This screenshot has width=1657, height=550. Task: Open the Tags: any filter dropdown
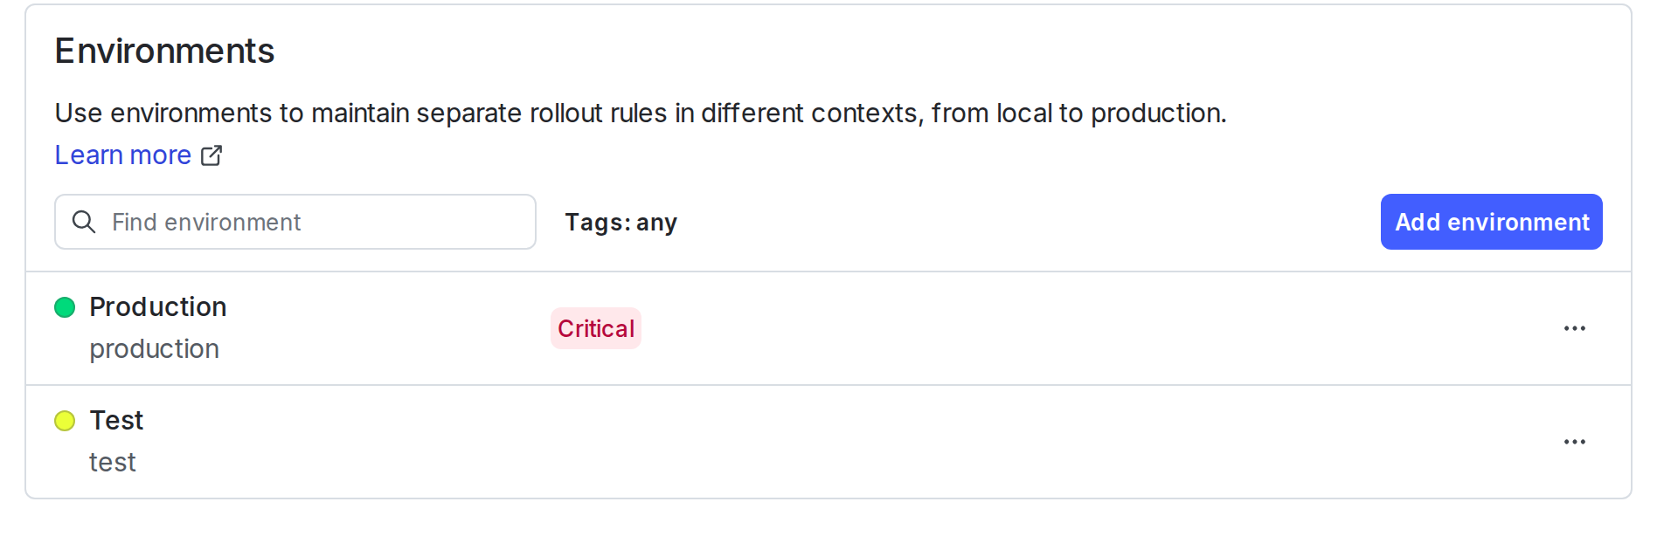click(x=621, y=223)
